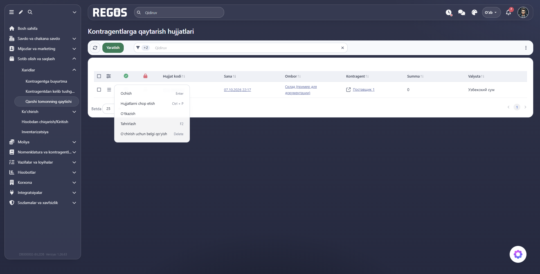Open the filter funnel icon
540x274 pixels.
click(138, 48)
